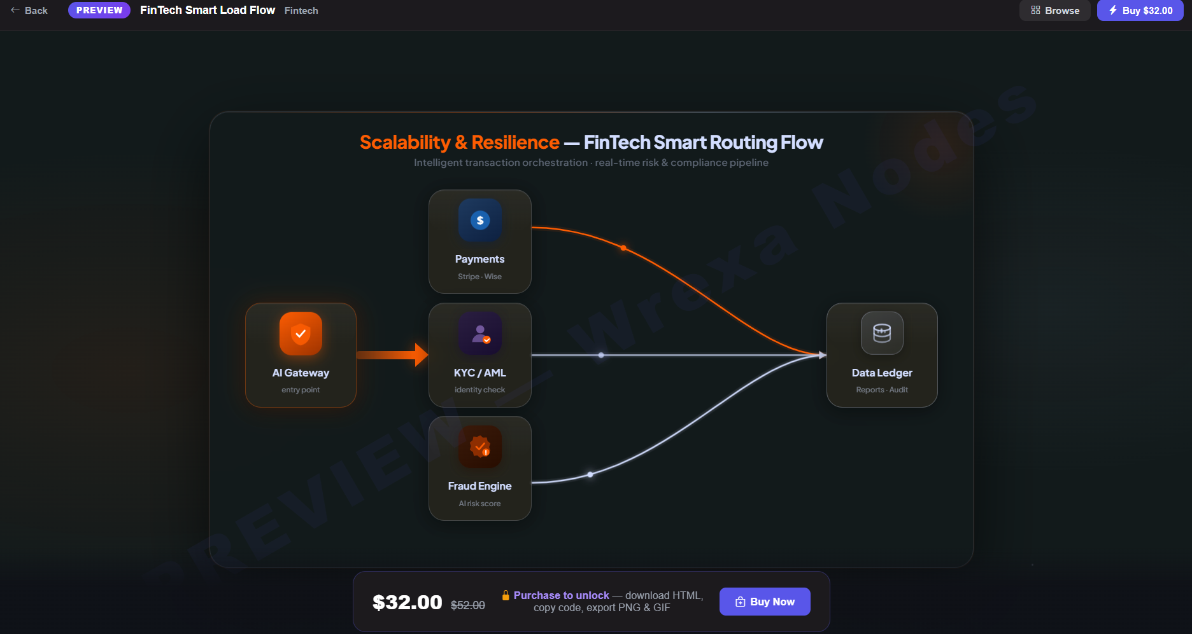Select the AI Gateway entry point node card
The width and height of the screenshot is (1192, 634).
(300, 355)
